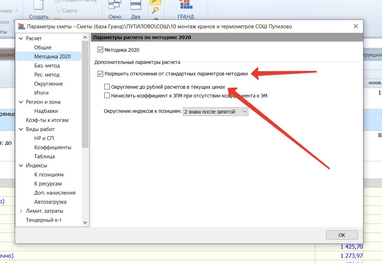This screenshot has width=382, height=263.
Task: Click the dialog title bar app icon
Action: pyautogui.click(x=21, y=26)
